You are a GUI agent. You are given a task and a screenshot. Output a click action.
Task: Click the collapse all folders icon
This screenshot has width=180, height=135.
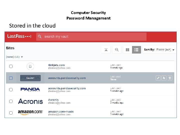[x=106, y=50]
